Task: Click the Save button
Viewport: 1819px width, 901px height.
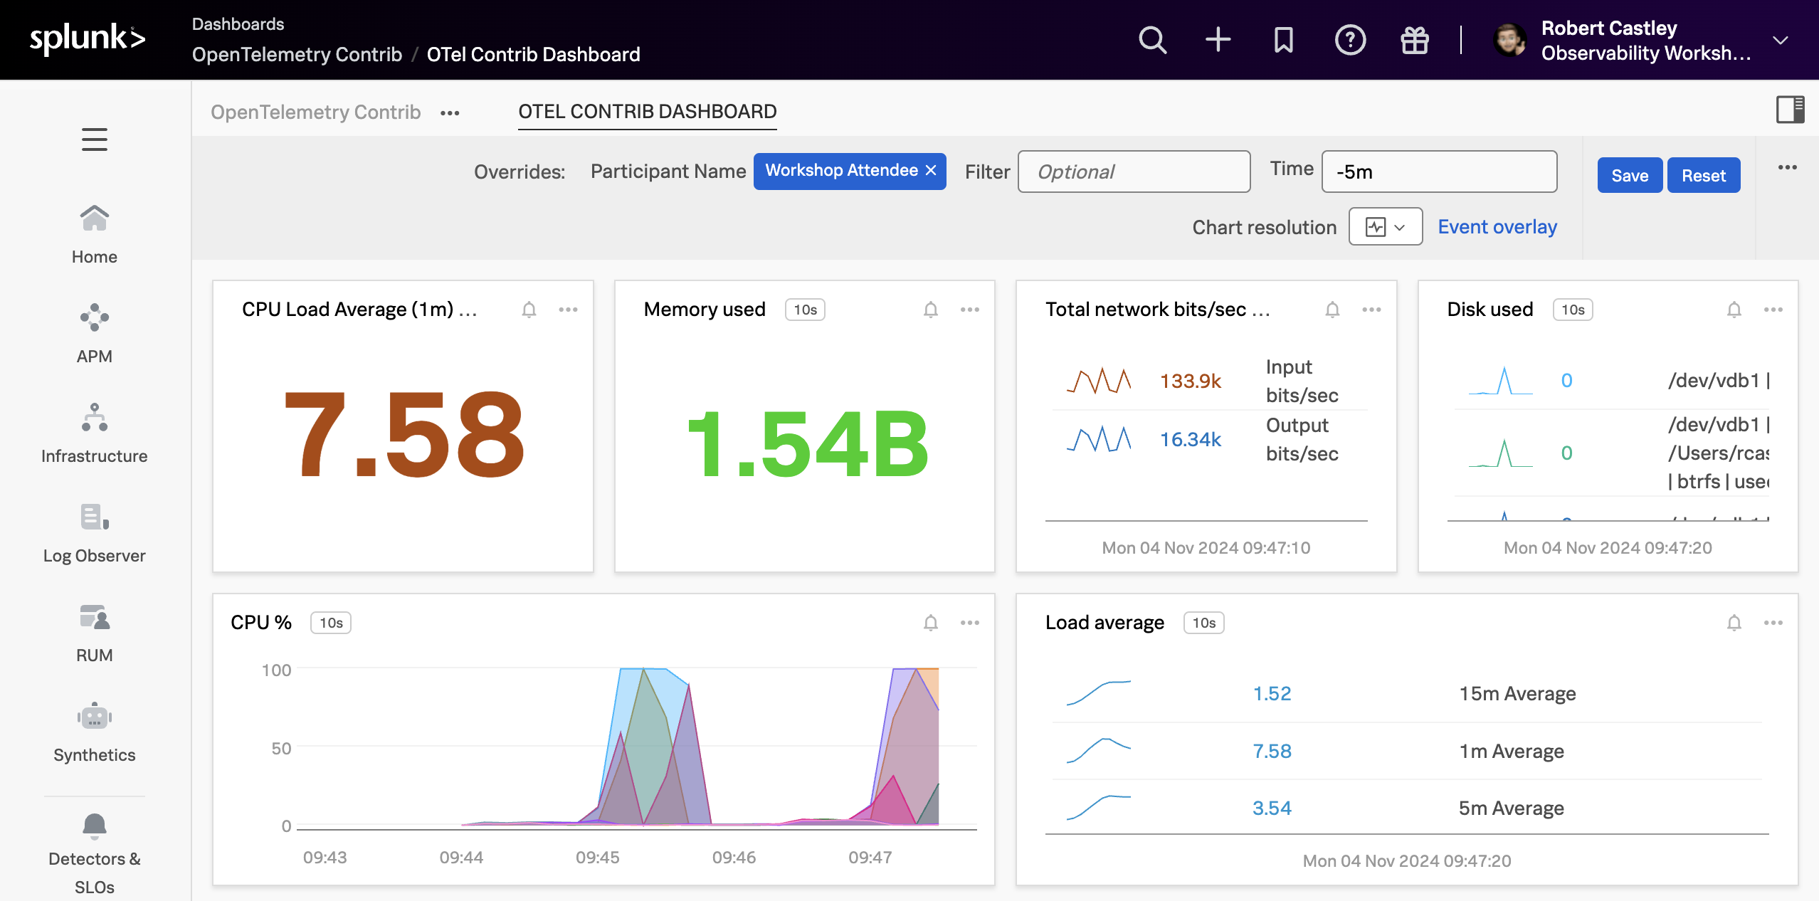Action: [1630, 175]
